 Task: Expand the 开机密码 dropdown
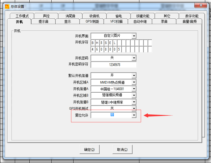click(134, 58)
